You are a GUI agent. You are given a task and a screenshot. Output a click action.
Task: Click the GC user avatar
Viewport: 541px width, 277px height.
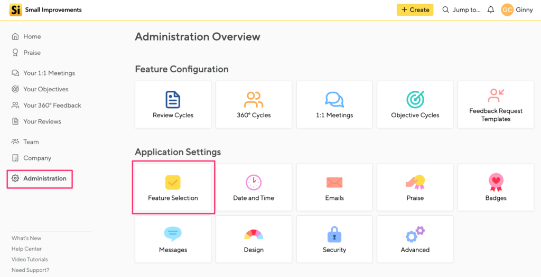point(507,9)
